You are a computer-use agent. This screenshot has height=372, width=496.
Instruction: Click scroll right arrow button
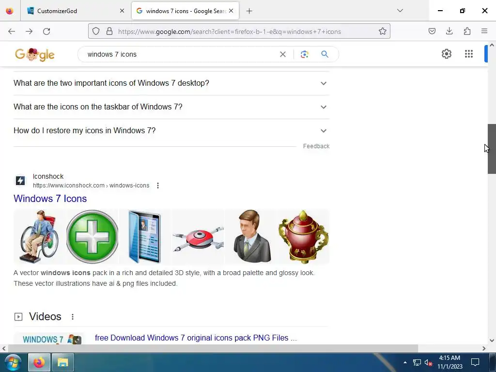coord(484,349)
